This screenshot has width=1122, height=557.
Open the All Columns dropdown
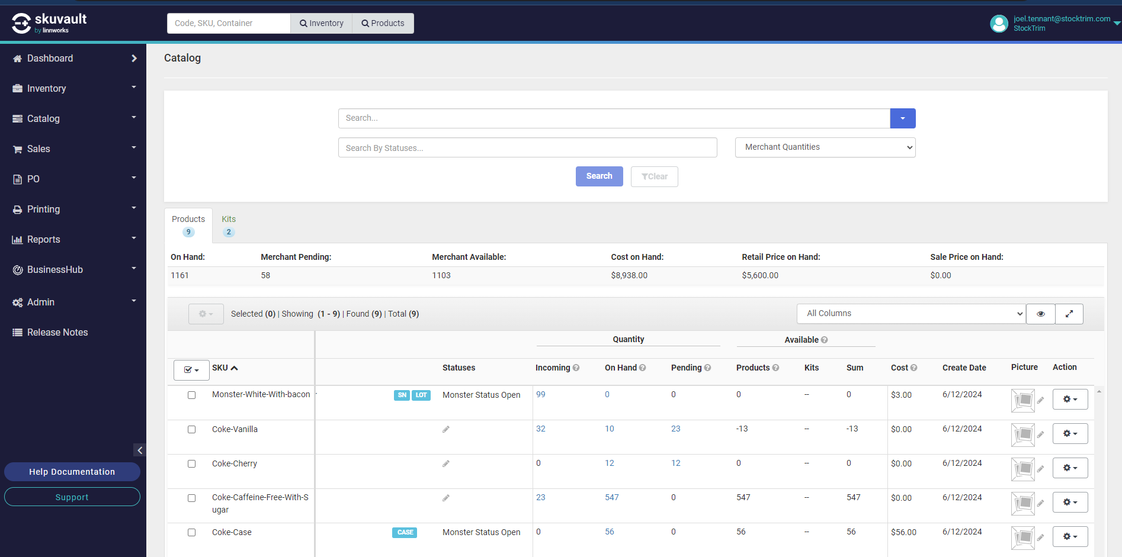[x=911, y=314]
